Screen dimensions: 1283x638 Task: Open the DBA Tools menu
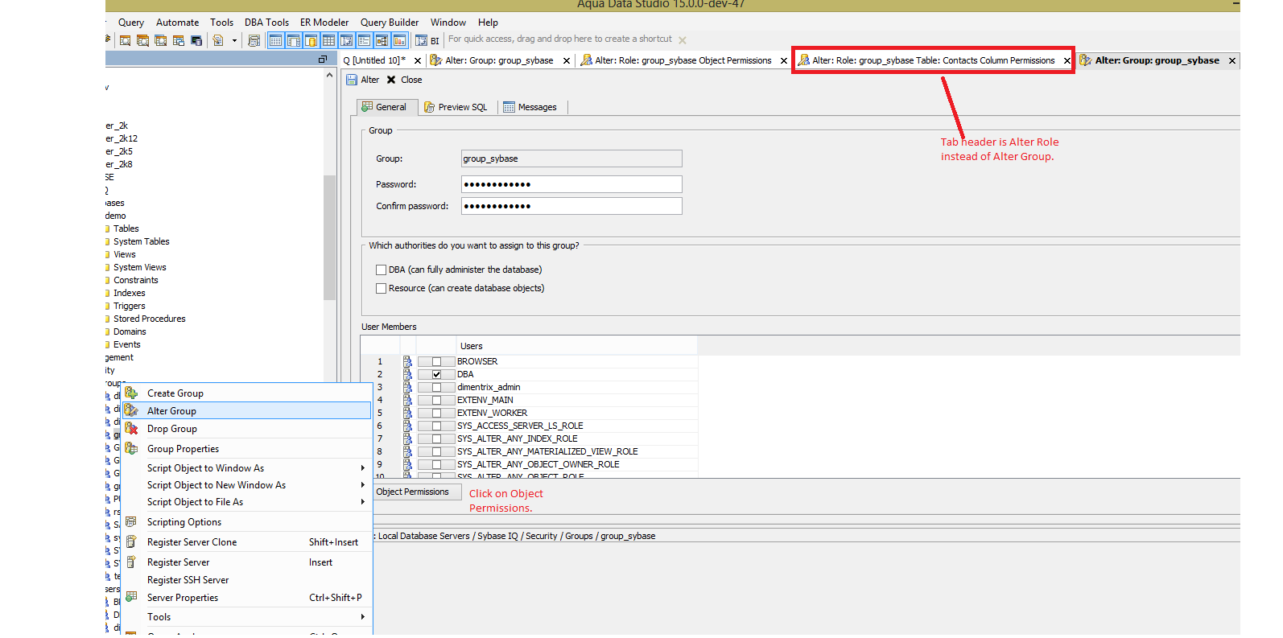[x=266, y=23]
